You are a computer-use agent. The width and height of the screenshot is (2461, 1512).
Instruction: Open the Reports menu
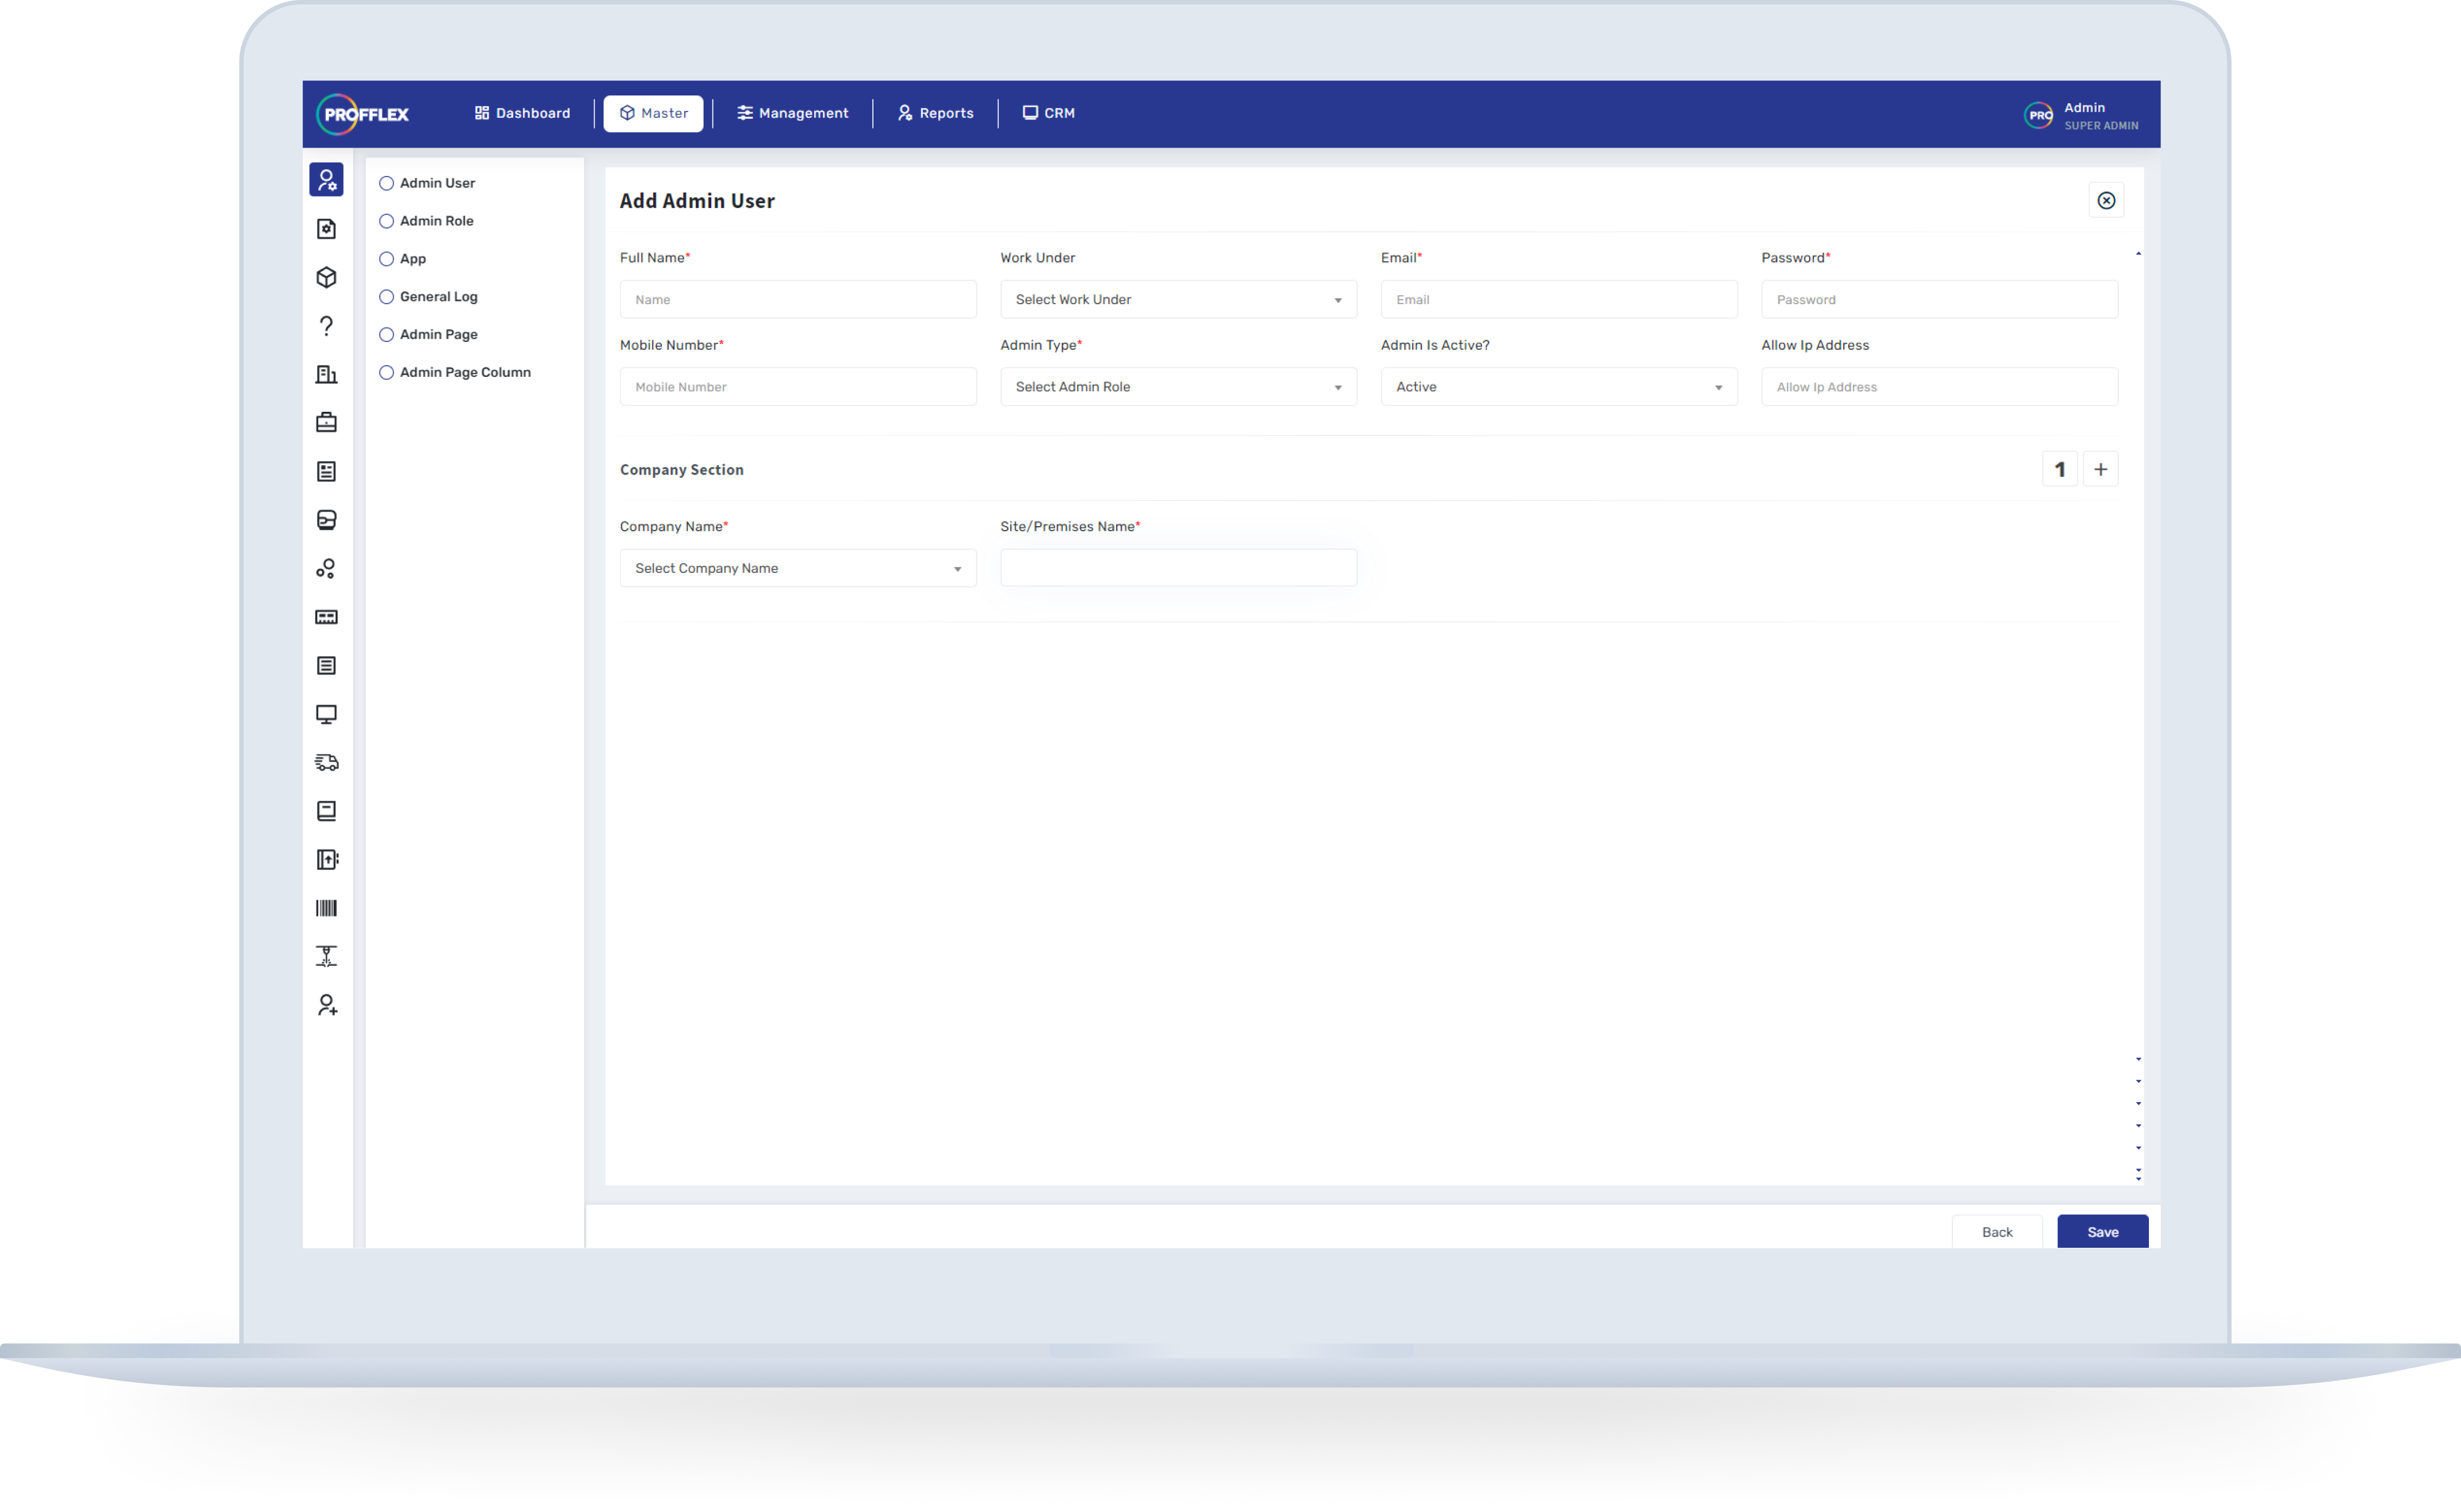click(x=936, y=113)
